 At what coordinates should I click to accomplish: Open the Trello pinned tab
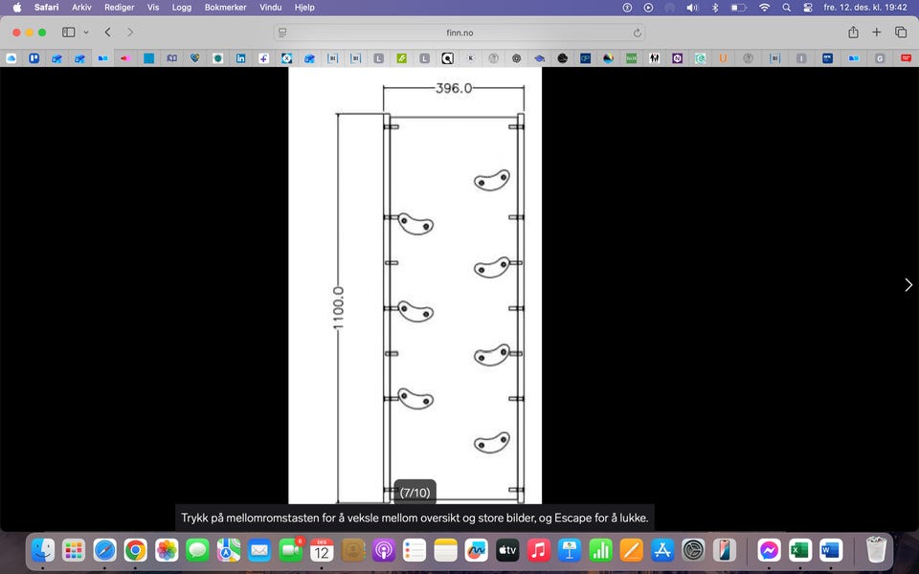[x=34, y=58]
